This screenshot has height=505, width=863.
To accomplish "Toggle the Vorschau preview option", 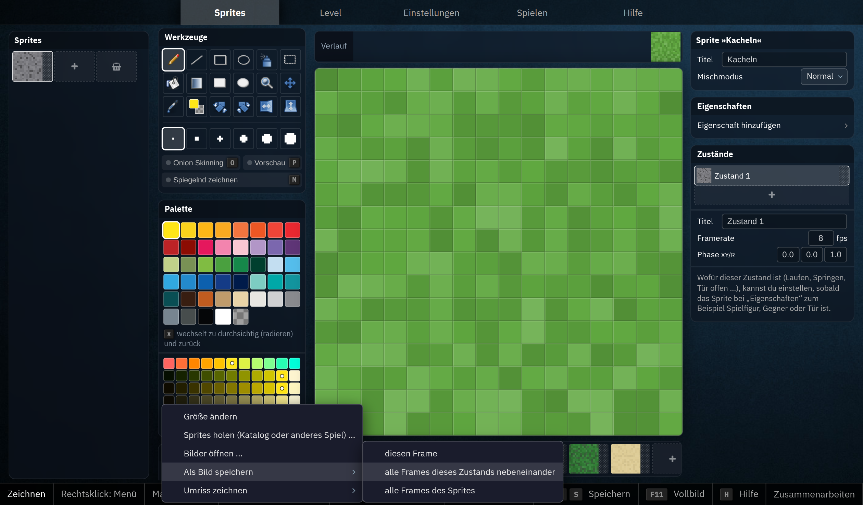I will tap(273, 163).
